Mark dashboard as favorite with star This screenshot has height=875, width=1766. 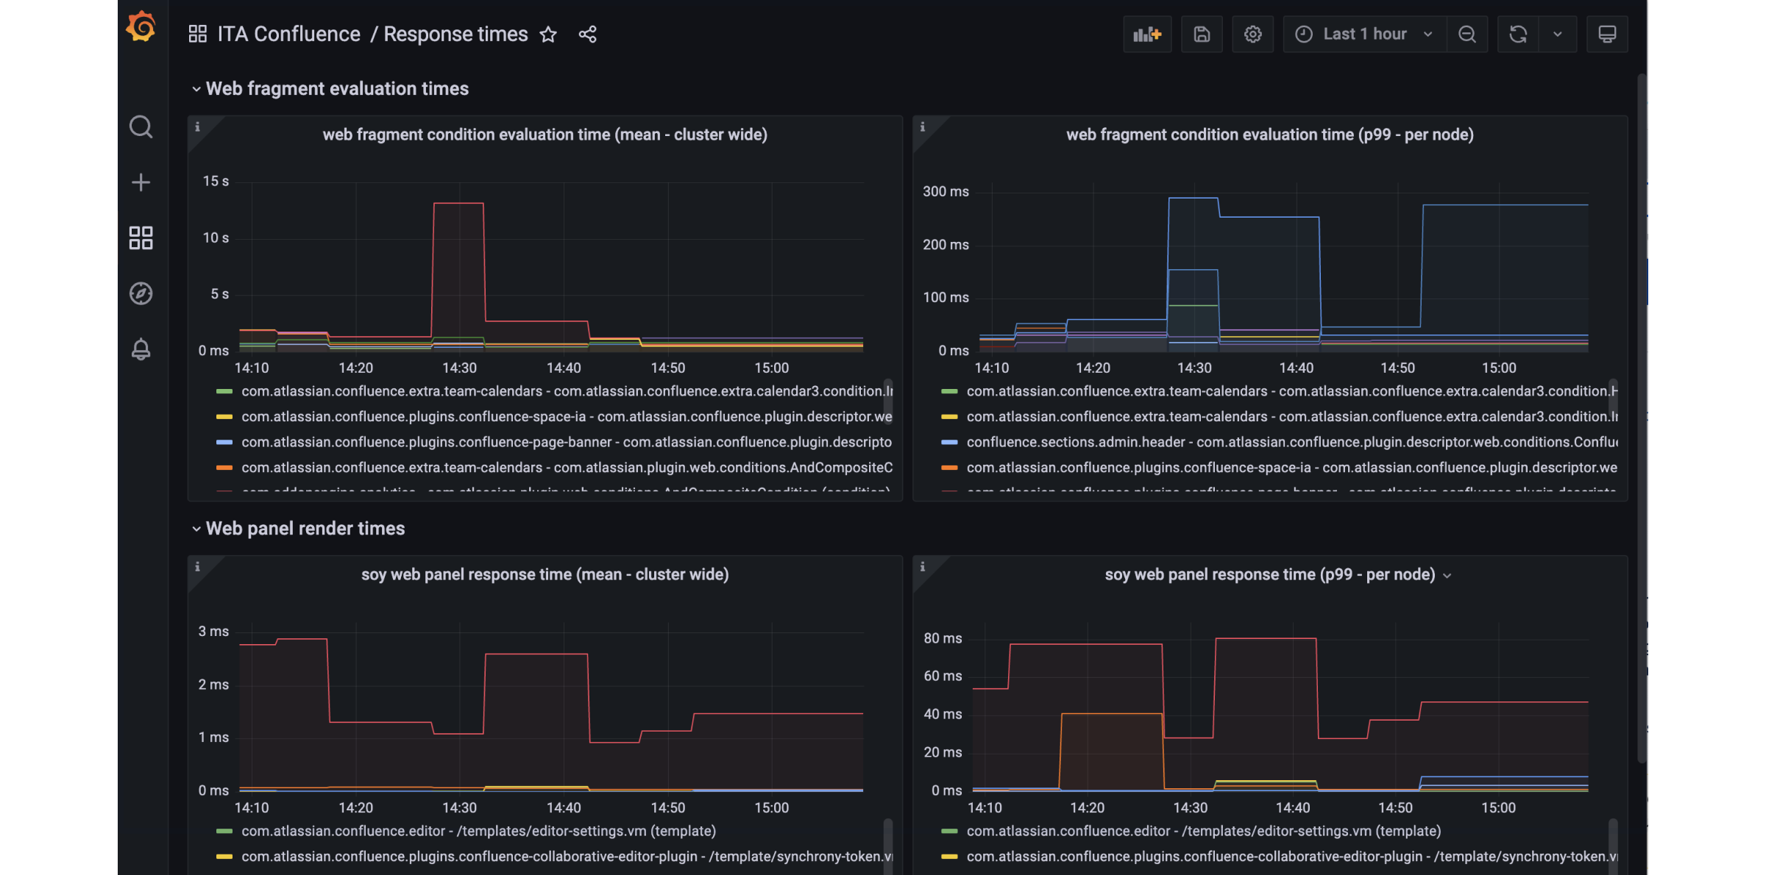click(x=548, y=35)
